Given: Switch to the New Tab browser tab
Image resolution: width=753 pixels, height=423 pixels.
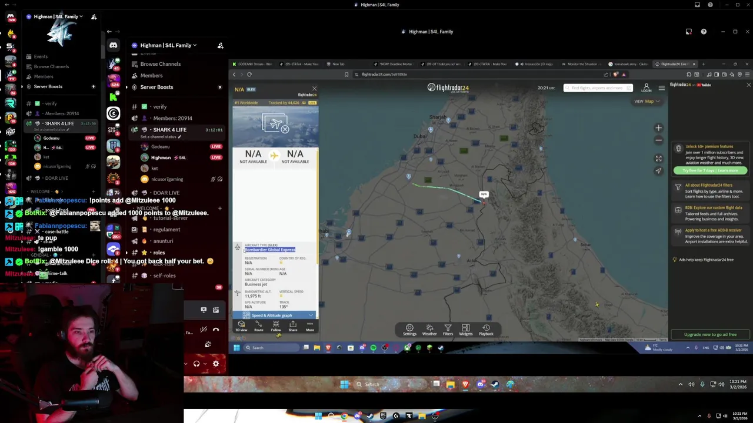Looking at the screenshot, I should (x=338, y=64).
